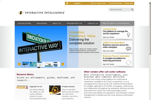This screenshot has width=151, height=100.
Task: Click the FOUR.0 logo image
Action: [x=22, y=87]
